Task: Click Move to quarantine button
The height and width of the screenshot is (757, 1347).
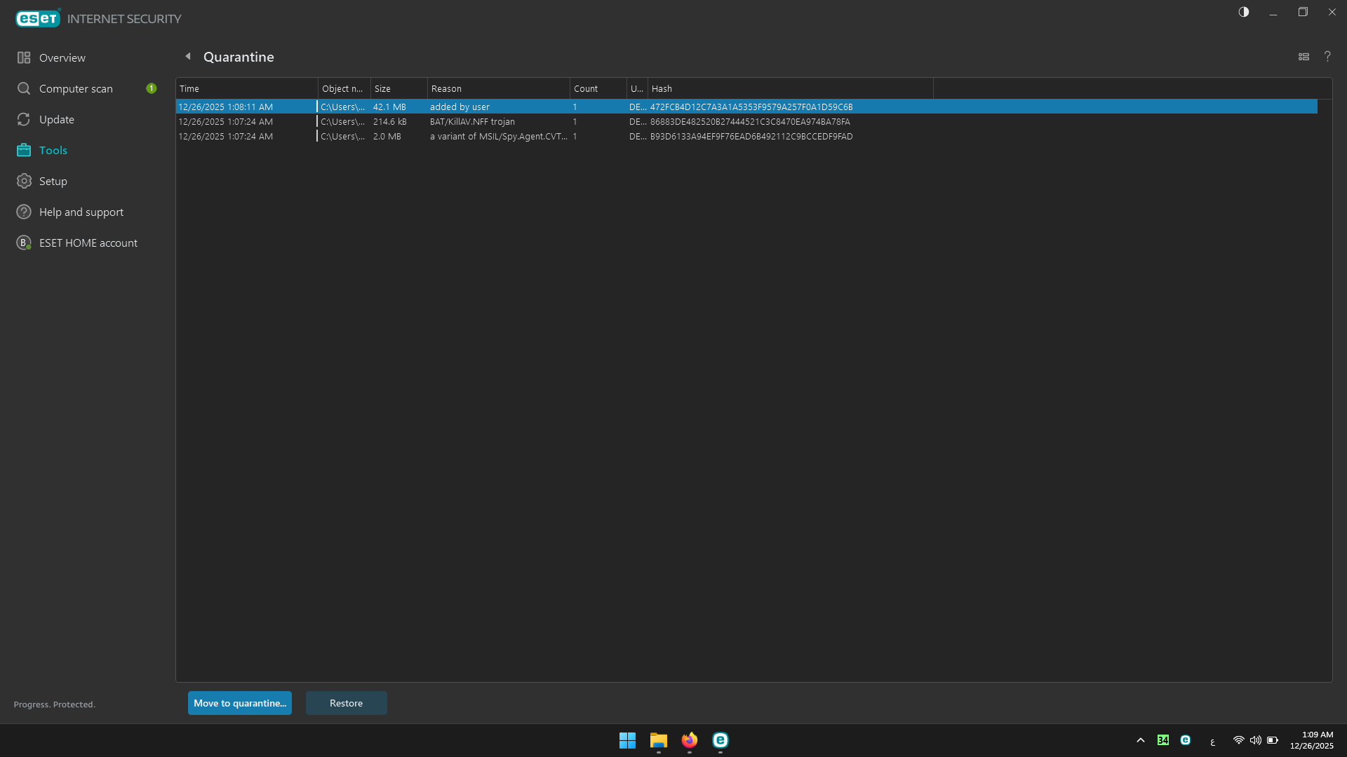Action: 239,703
